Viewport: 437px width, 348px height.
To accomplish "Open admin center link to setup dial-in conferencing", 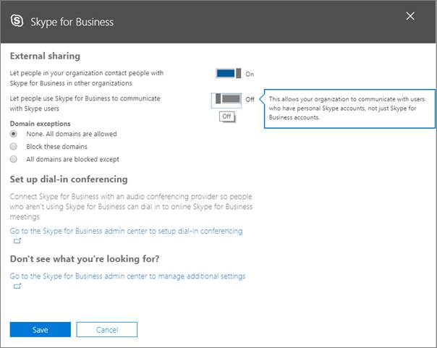I will click(x=126, y=231).
